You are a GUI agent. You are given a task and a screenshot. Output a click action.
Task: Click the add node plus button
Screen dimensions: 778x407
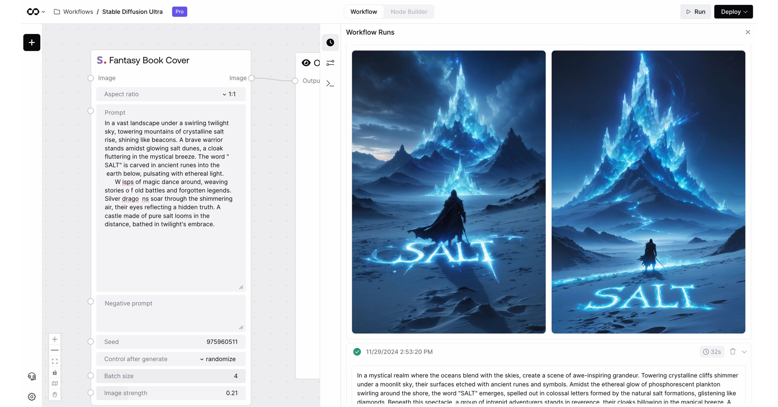pyautogui.click(x=31, y=42)
